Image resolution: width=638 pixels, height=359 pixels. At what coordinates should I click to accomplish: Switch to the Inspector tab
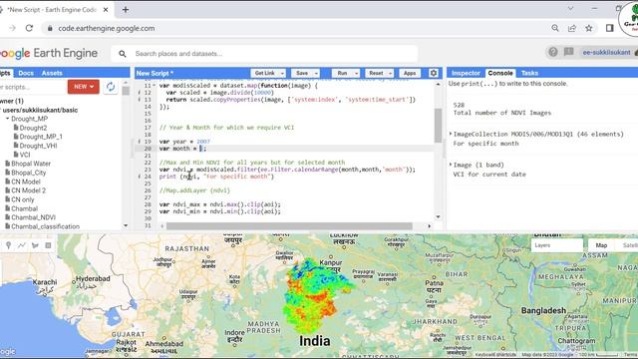pyautogui.click(x=466, y=73)
